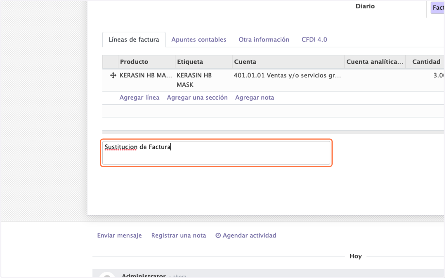
Task: Click Enviar mensaje
Action: click(119, 235)
